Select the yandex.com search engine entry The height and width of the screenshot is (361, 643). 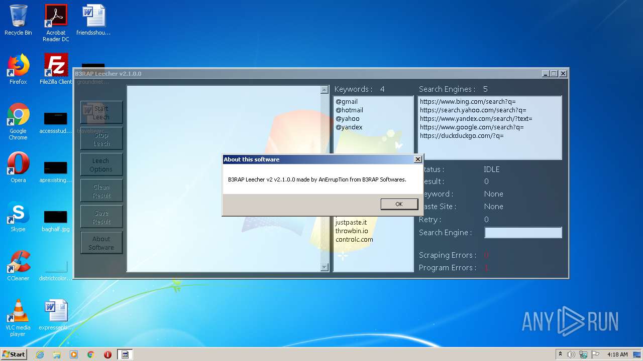tap(476, 118)
